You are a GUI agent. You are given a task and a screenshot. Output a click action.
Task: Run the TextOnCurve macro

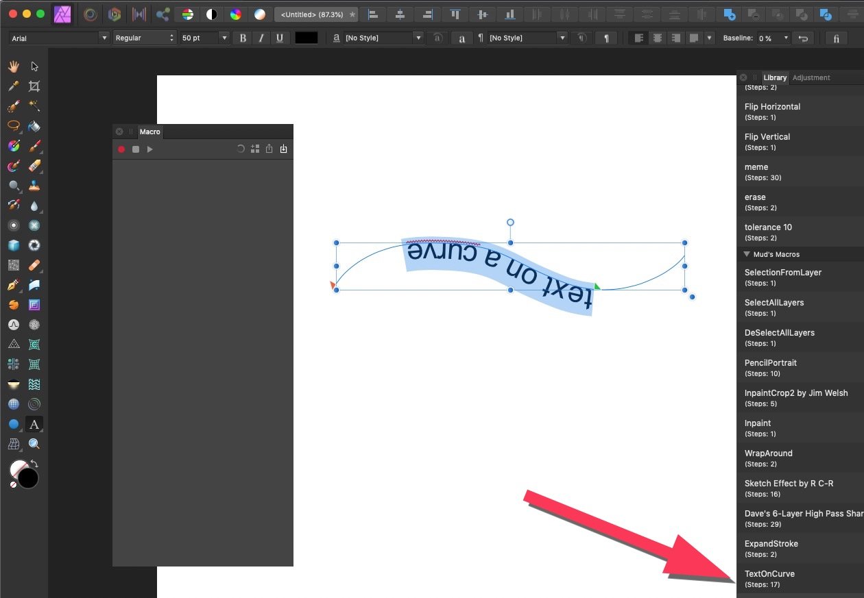coord(770,574)
